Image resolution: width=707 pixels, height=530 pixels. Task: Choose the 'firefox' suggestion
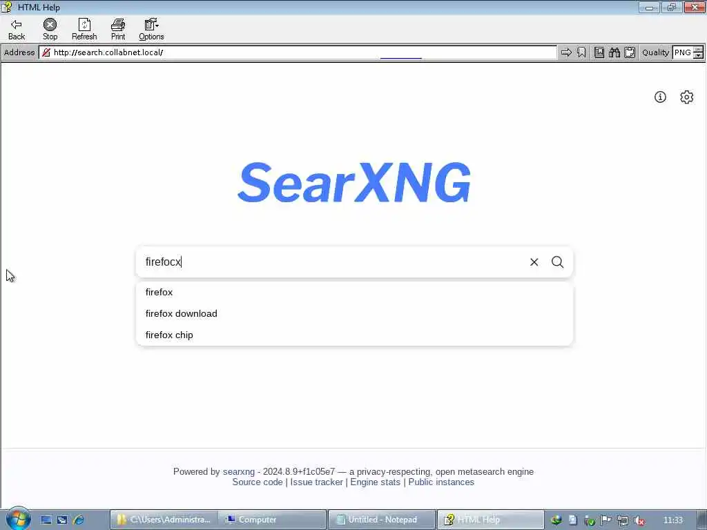[354, 292]
